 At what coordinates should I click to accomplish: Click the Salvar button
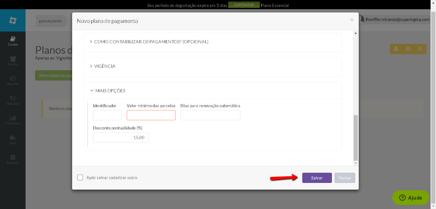pos(317,178)
